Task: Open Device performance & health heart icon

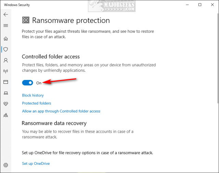Action: pyautogui.click(x=5, y=104)
